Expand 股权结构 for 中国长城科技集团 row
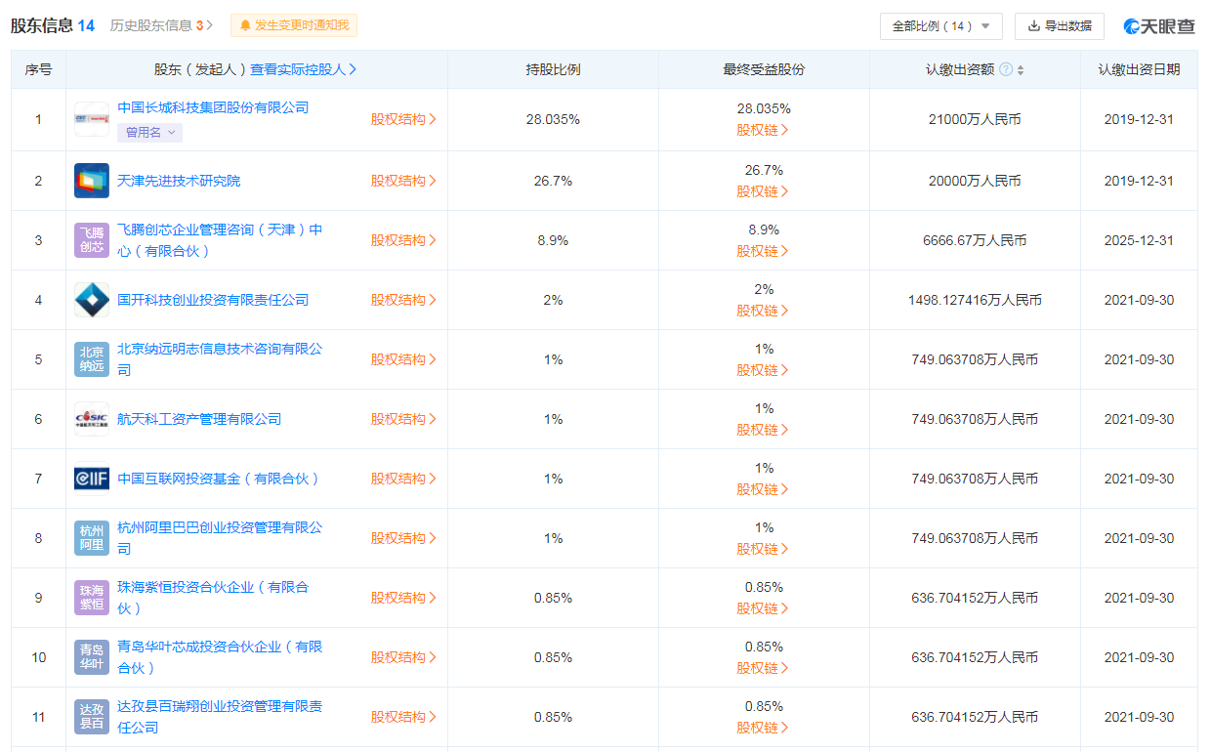 (x=403, y=119)
